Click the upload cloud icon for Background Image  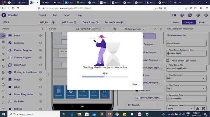click(x=198, y=109)
